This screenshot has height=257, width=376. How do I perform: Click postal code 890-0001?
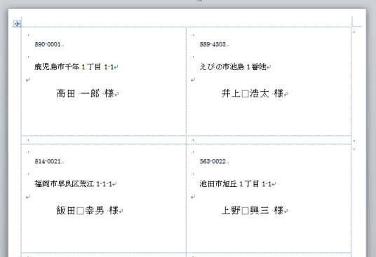(48, 44)
